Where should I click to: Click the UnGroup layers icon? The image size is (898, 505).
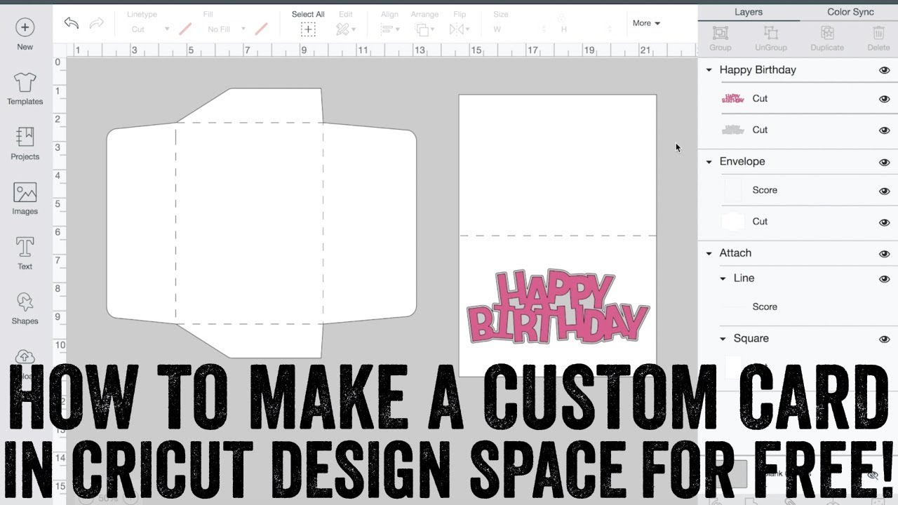pos(771,32)
